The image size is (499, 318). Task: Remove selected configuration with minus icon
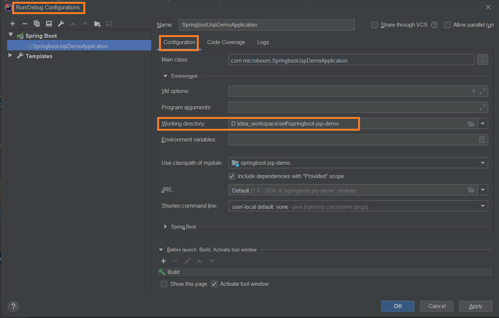25,24
